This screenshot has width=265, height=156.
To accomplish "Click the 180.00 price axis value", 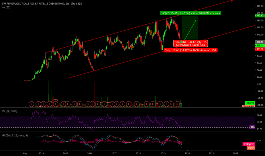I will [x=260, y=20].
